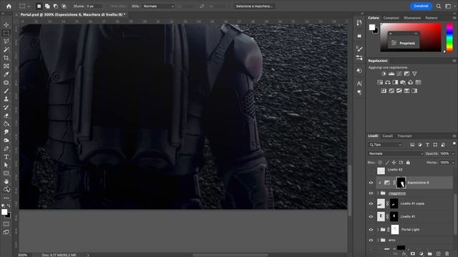Open the Tipo layer filter dropdown
Screen dimensions: 458x257
pyautogui.click(x=385, y=145)
